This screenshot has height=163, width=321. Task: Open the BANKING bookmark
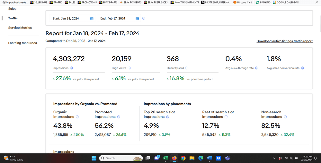tap(263, 2)
